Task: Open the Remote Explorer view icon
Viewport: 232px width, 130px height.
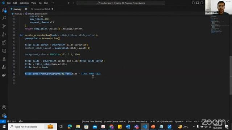Action: click(4, 51)
